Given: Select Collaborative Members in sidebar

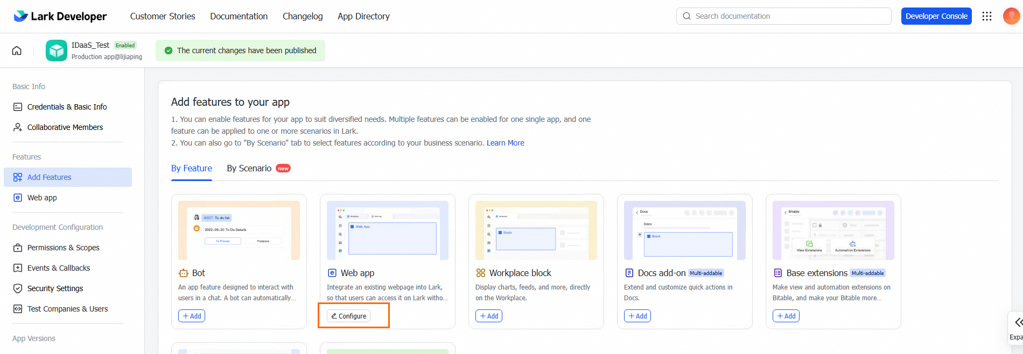Looking at the screenshot, I should coord(68,127).
